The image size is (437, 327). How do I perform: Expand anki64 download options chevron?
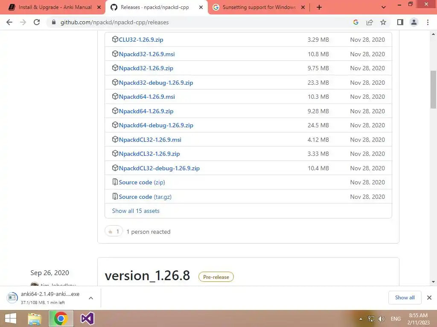tap(91, 298)
